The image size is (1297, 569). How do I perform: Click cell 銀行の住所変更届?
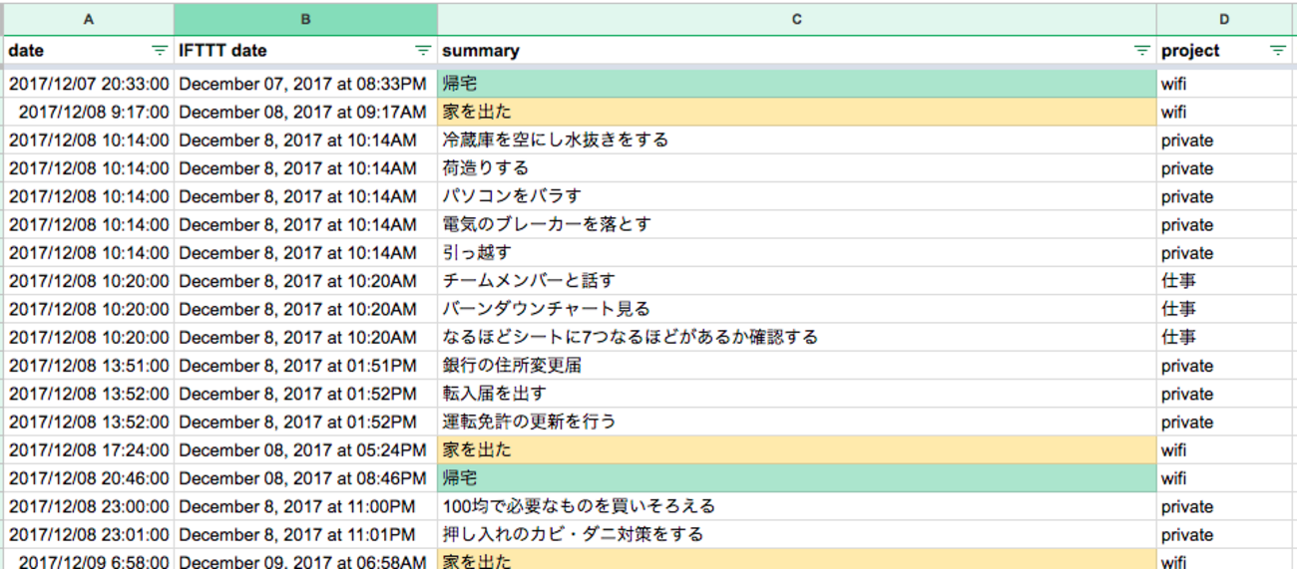(x=797, y=366)
